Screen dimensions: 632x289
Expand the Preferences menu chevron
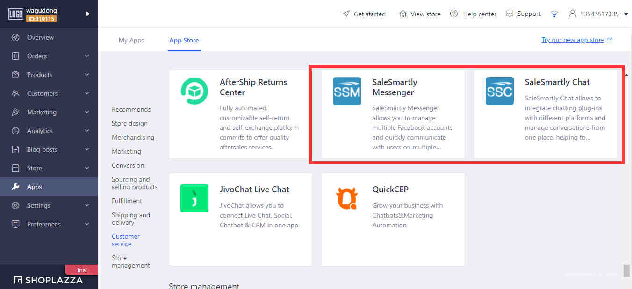point(87,224)
